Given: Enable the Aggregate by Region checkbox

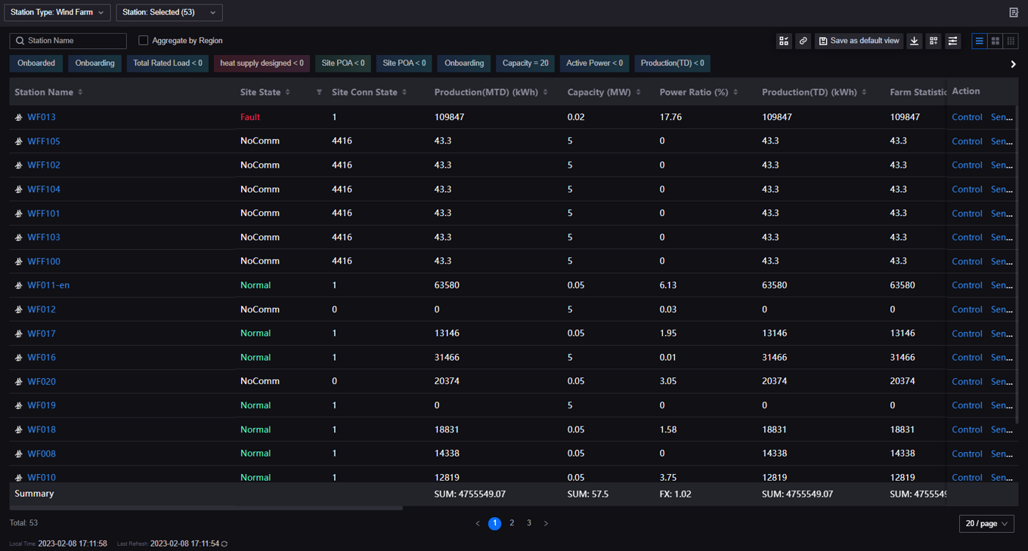Looking at the screenshot, I should click(143, 41).
